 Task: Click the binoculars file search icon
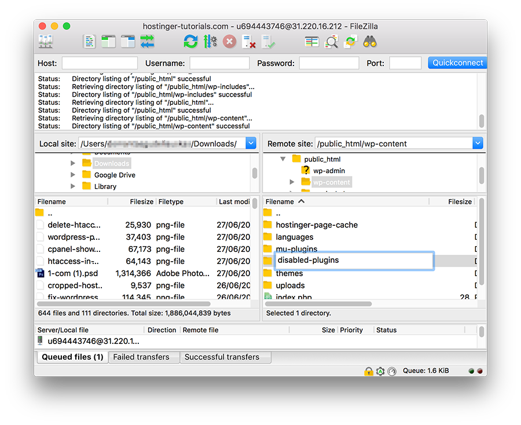tap(370, 41)
